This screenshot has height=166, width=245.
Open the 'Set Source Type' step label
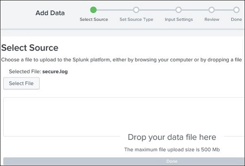pyautogui.click(x=136, y=19)
